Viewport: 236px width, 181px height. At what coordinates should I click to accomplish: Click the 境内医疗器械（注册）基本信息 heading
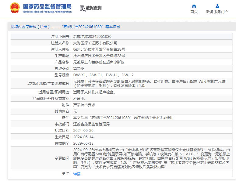coord(67,27)
